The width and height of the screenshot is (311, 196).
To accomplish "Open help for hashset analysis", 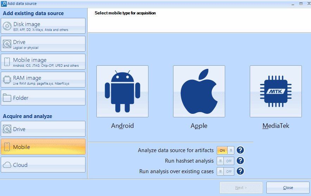I will point(240,161).
